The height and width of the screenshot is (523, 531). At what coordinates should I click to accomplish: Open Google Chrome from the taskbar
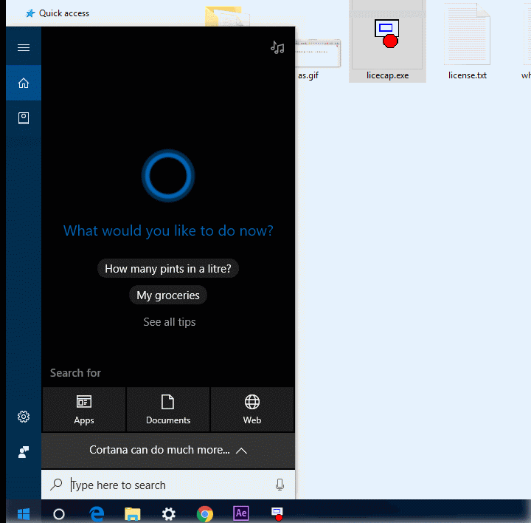[205, 514]
